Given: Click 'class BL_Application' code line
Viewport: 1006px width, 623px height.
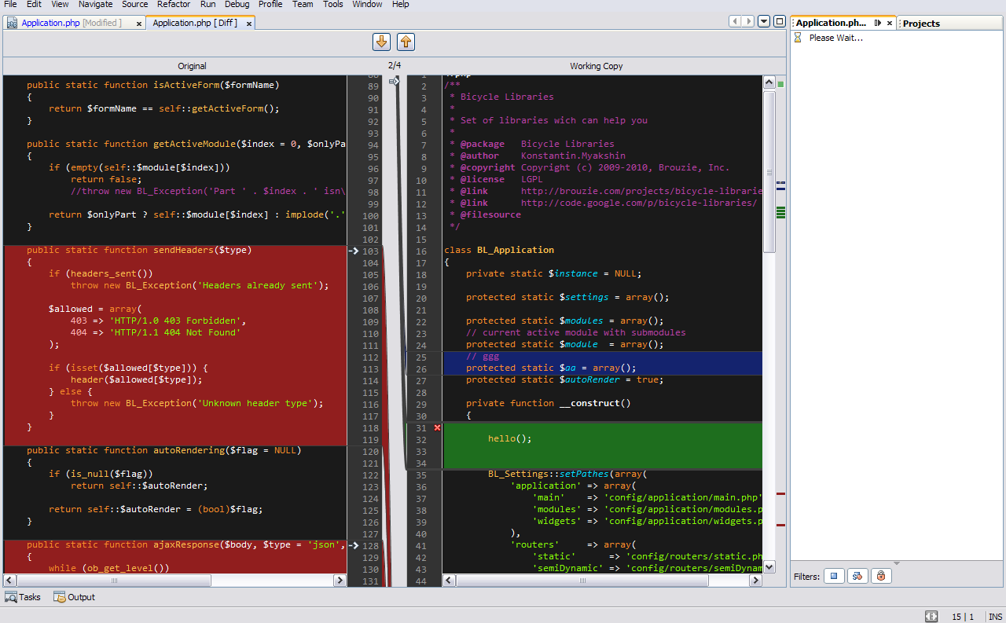Looking at the screenshot, I should pos(499,250).
